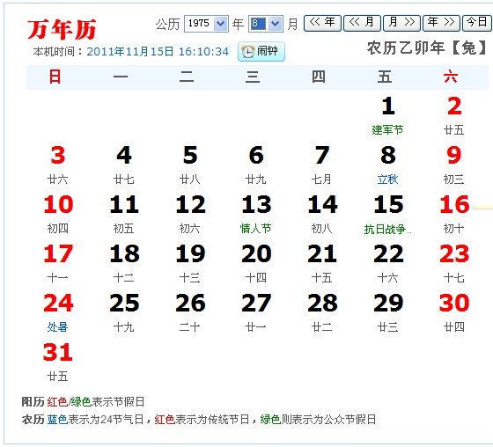493x447 pixels.
Task: Select date 25 with 十九
Action: [x=124, y=312]
